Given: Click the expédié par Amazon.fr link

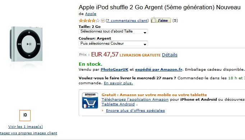Looking at the screenshot, I should (x=159, y=69).
